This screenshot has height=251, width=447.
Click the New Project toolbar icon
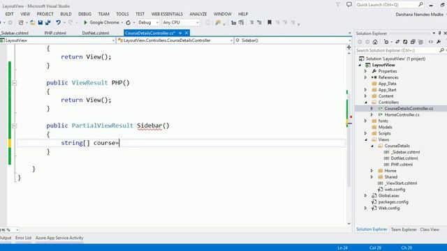tap(21, 22)
